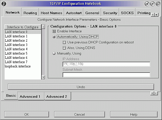Screen dimensions: 162x120
Task: Select LAN interface 7 in list
Action: coord(23,62)
